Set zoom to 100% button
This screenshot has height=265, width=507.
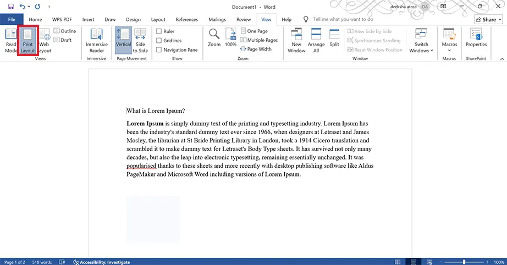[x=230, y=37]
